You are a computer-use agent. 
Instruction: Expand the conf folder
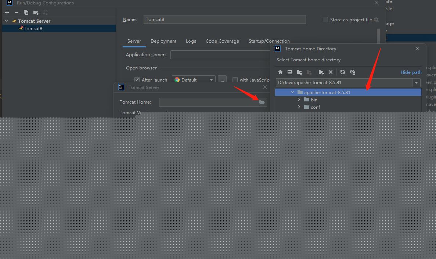click(x=299, y=107)
